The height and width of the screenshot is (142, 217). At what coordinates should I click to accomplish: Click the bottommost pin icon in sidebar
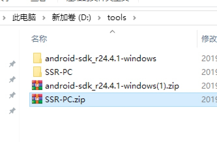[12, 111]
